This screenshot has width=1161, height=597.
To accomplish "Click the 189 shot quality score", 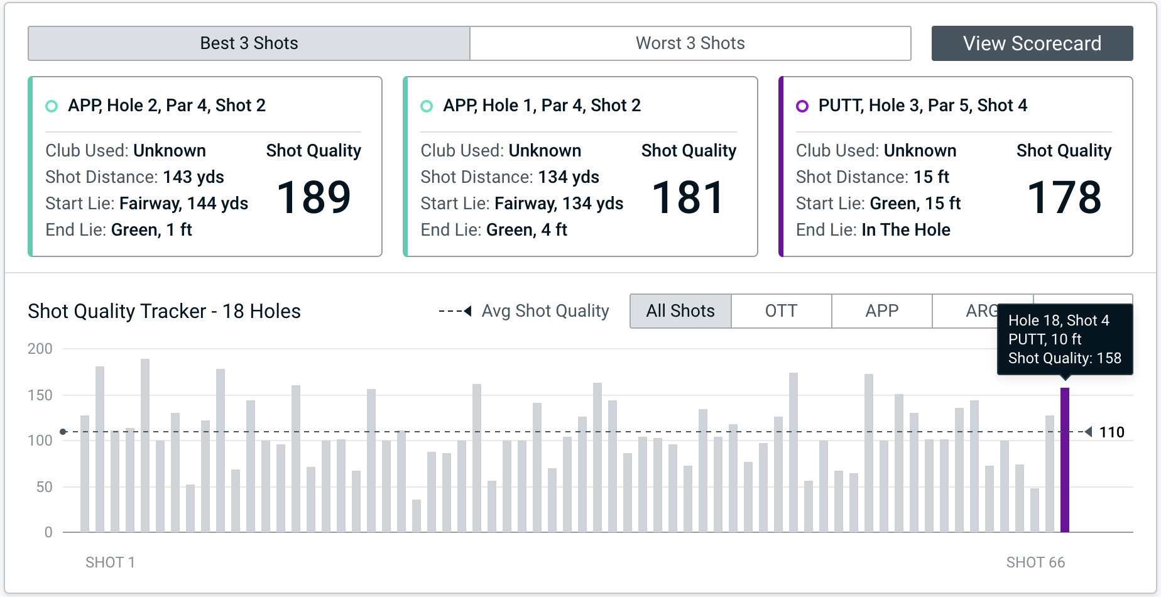I will point(313,197).
